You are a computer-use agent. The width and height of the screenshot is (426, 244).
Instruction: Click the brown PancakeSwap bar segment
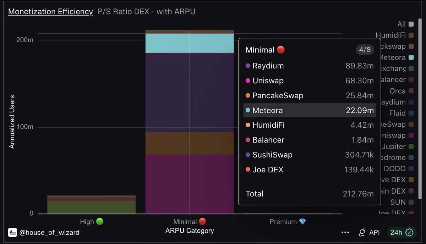pos(190,143)
